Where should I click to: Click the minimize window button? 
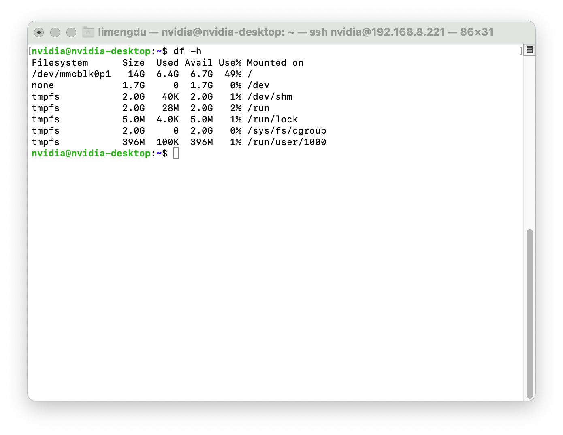tap(55, 32)
